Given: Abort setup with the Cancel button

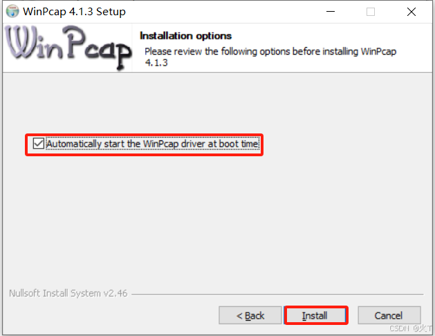Looking at the screenshot, I should [x=389, y=315].
